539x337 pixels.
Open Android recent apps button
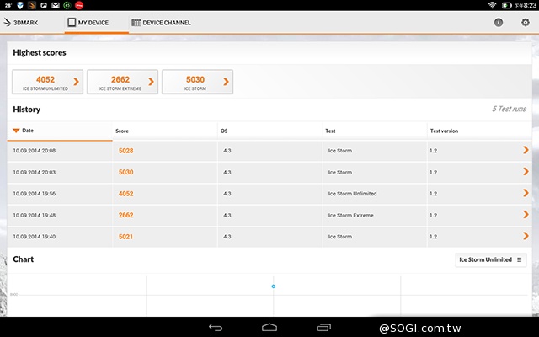point(323,327)
